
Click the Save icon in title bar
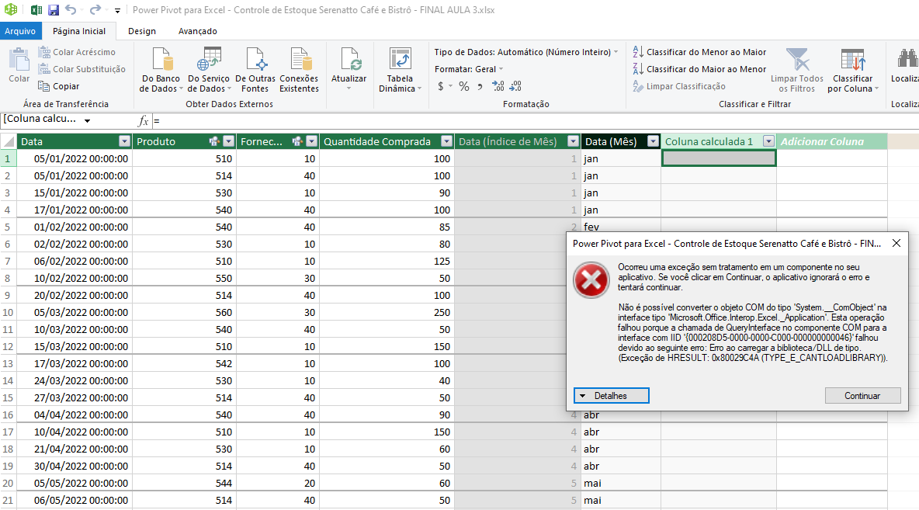[x=54, y=10]
